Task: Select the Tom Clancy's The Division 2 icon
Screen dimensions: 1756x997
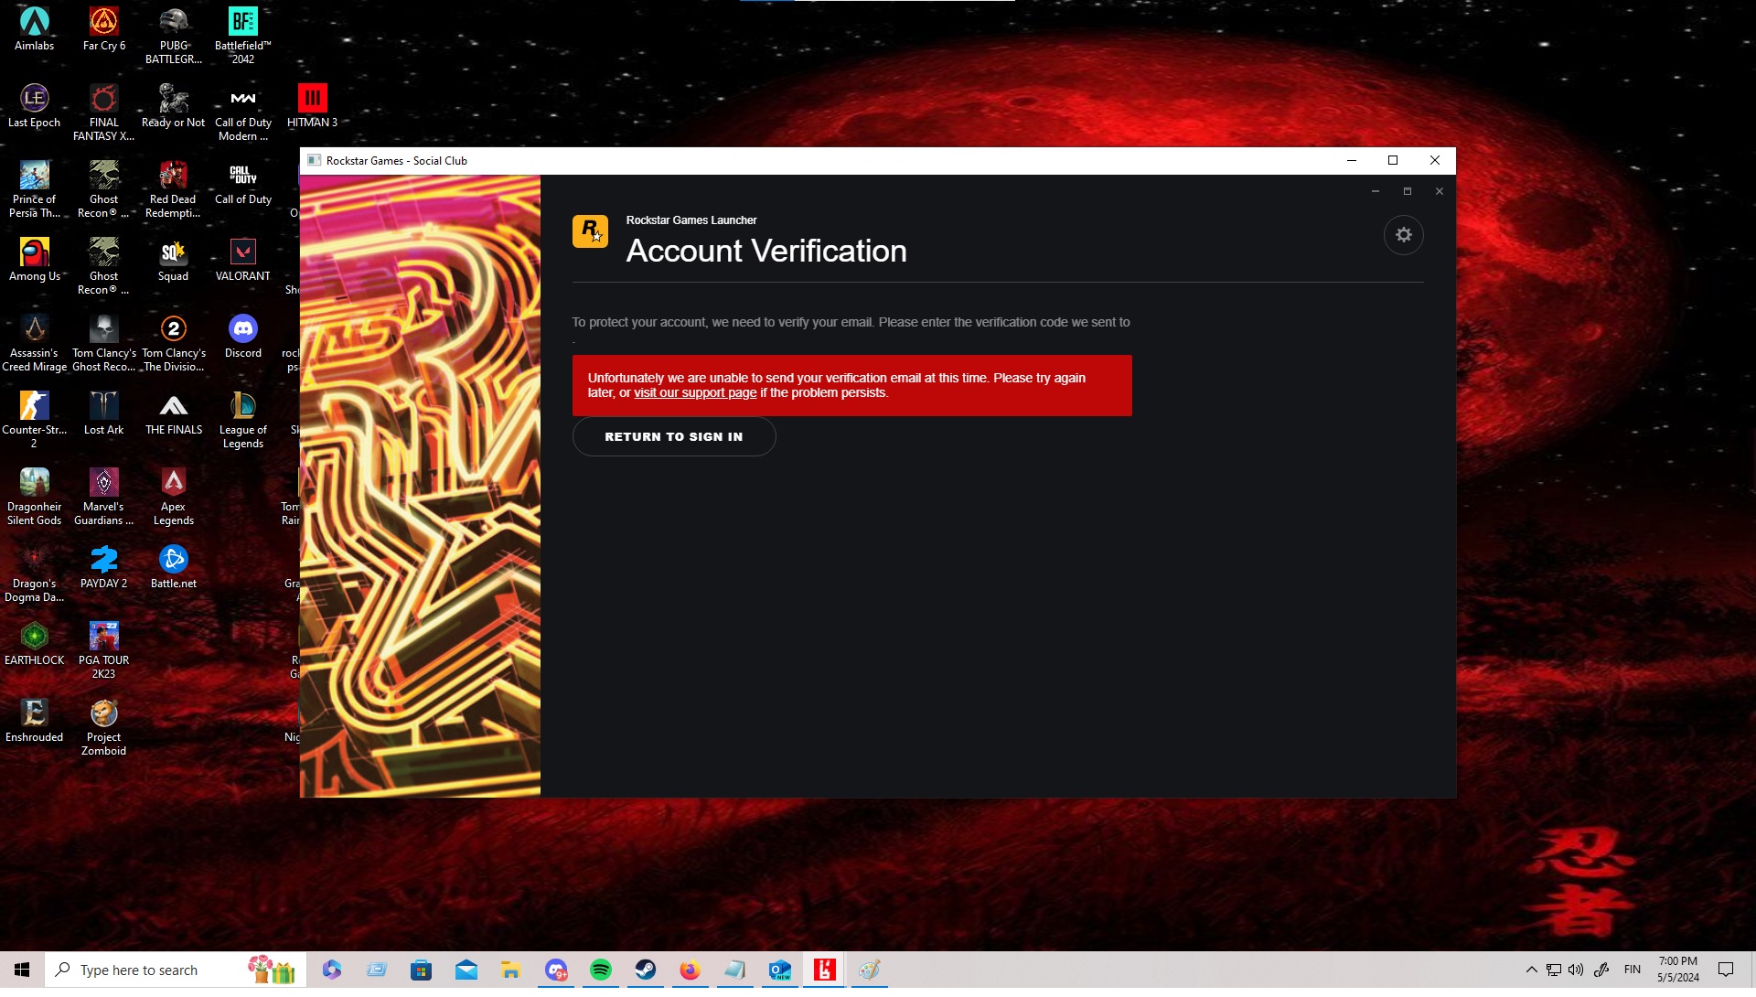Action: [174, 344]
